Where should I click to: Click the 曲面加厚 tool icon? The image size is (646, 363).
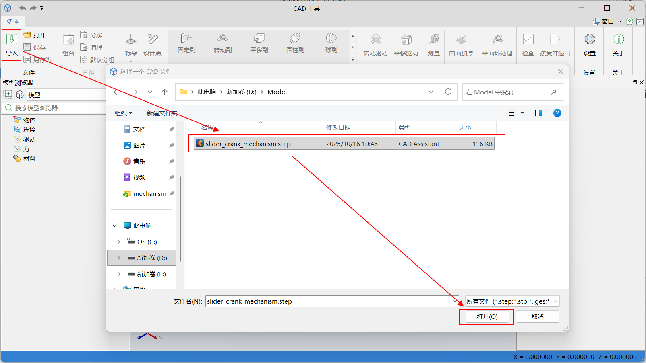[461, 39]
